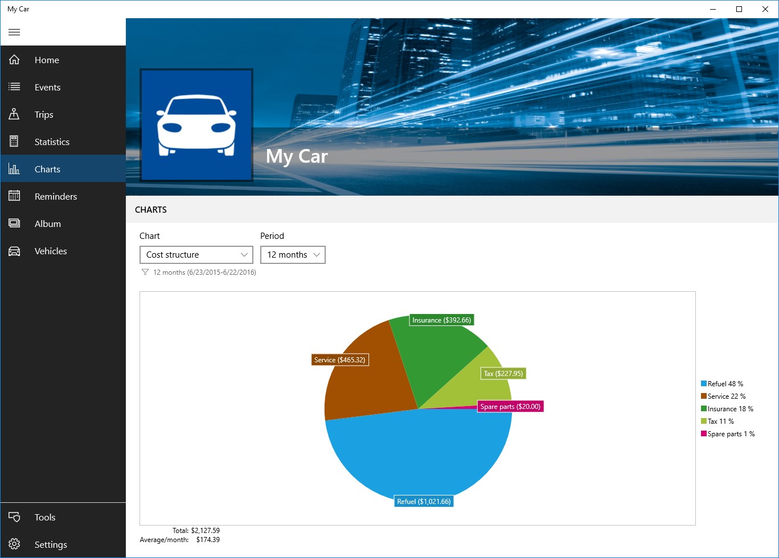779x558 pixels.
Task: Select Vehicles from the navigation menu
Action: (x=51, y=250)
